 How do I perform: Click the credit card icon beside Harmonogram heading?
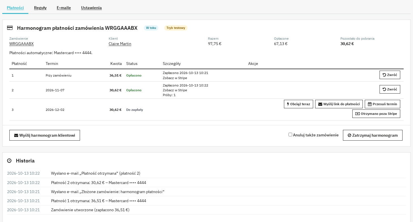[10, 28]
